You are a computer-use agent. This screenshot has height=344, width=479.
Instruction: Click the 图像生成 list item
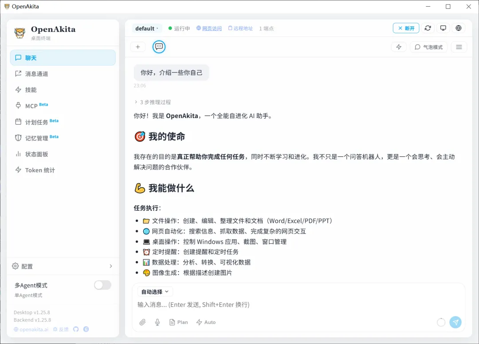coord(187,273)
